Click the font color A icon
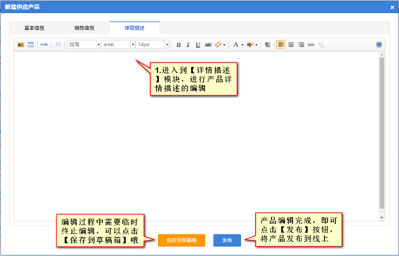 point(236,45)
